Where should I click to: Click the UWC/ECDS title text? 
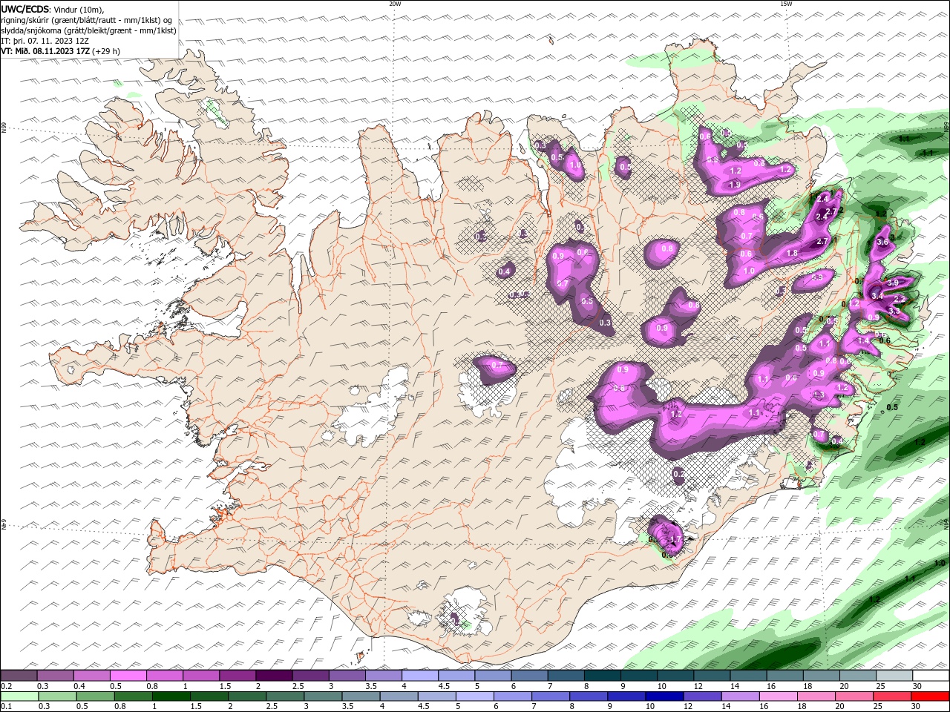(x=24, y=9)
